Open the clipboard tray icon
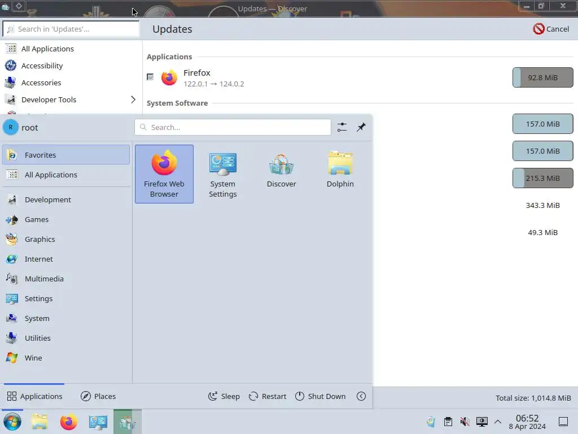 point(448,422)
